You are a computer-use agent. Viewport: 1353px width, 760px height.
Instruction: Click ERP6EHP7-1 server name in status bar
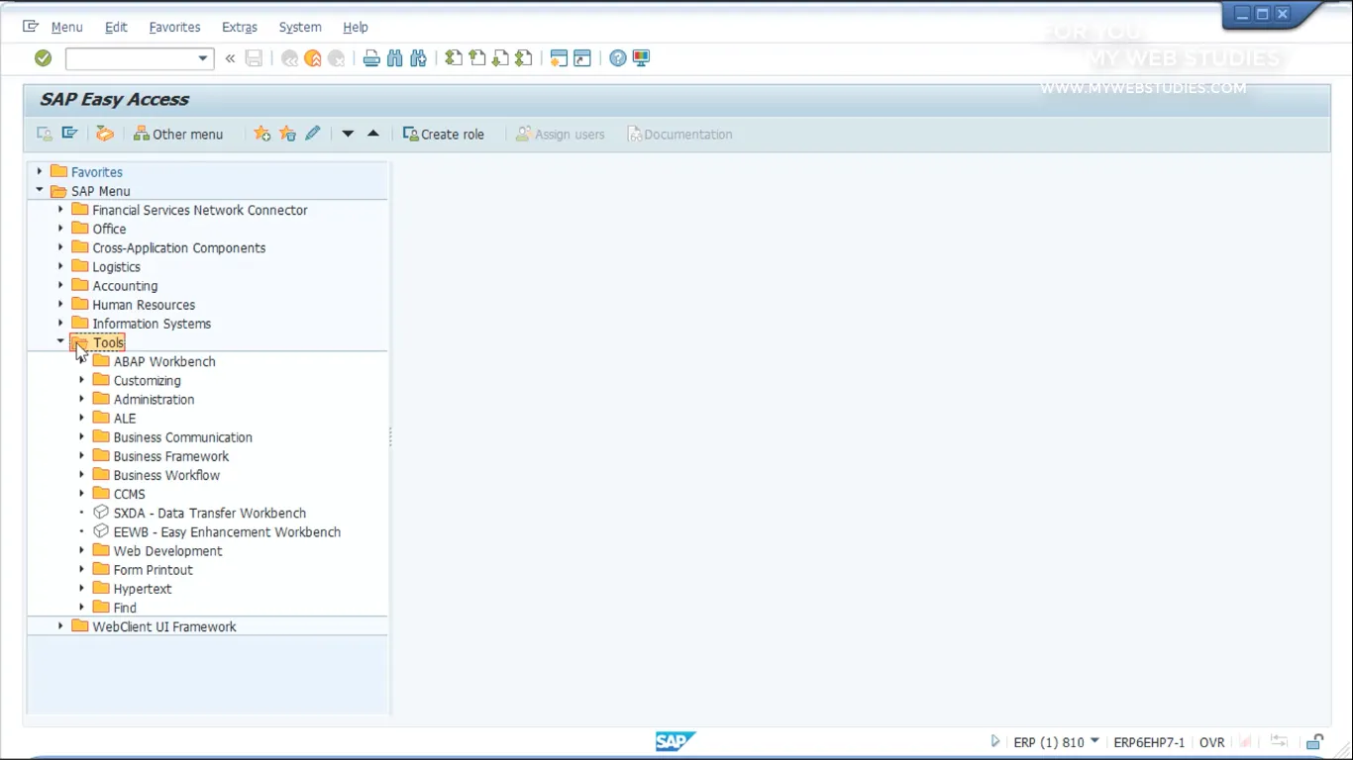(1149, 742)
